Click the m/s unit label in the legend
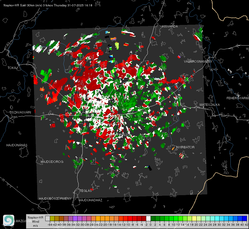 click(x=35, y=226)
